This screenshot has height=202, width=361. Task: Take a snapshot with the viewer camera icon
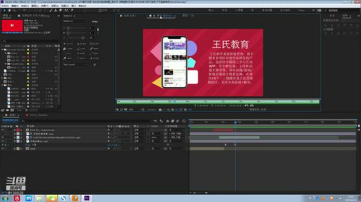pos(160,109)
